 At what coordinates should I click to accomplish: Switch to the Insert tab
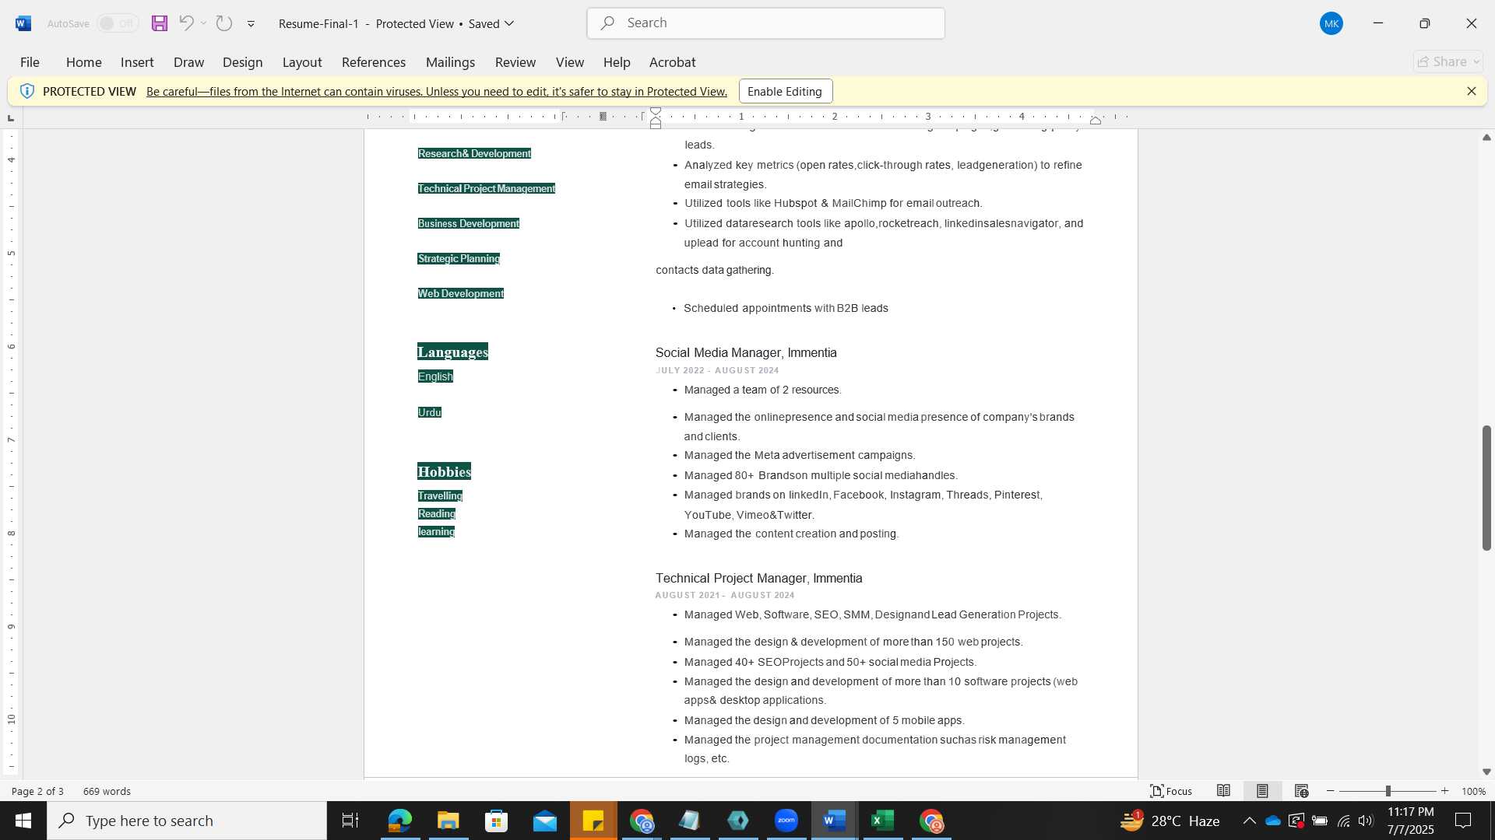[137, 62]
